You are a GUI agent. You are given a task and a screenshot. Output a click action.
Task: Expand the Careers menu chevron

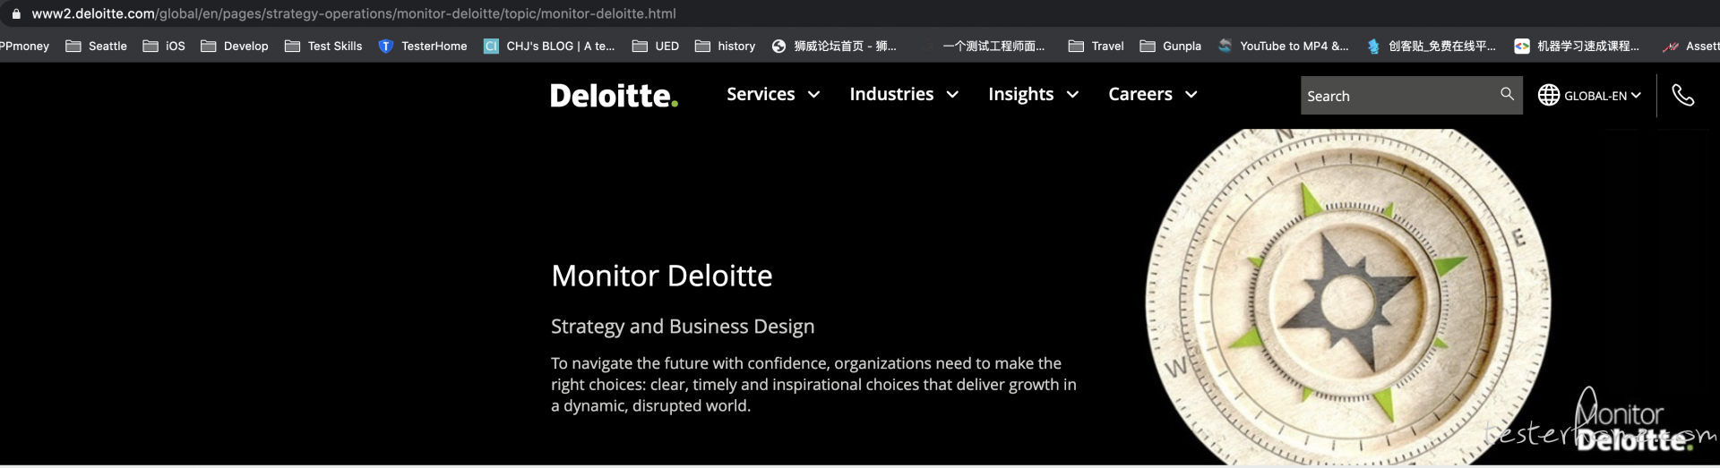click(x=1191, y=95)
